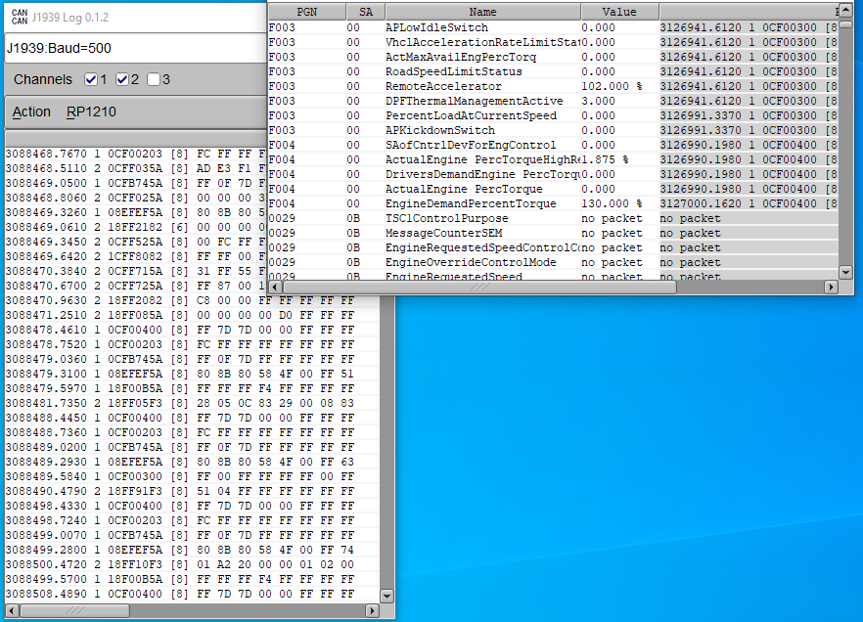Click the down arrow on the signal table scrollbar
Viewport: 863px width, 622px height.
point(845,272)
